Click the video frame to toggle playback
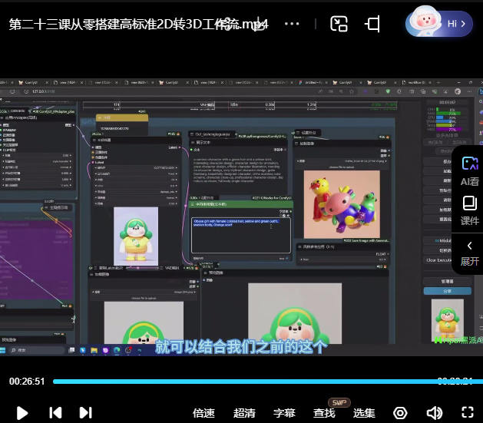483x423 pixels. coord(230,215)
